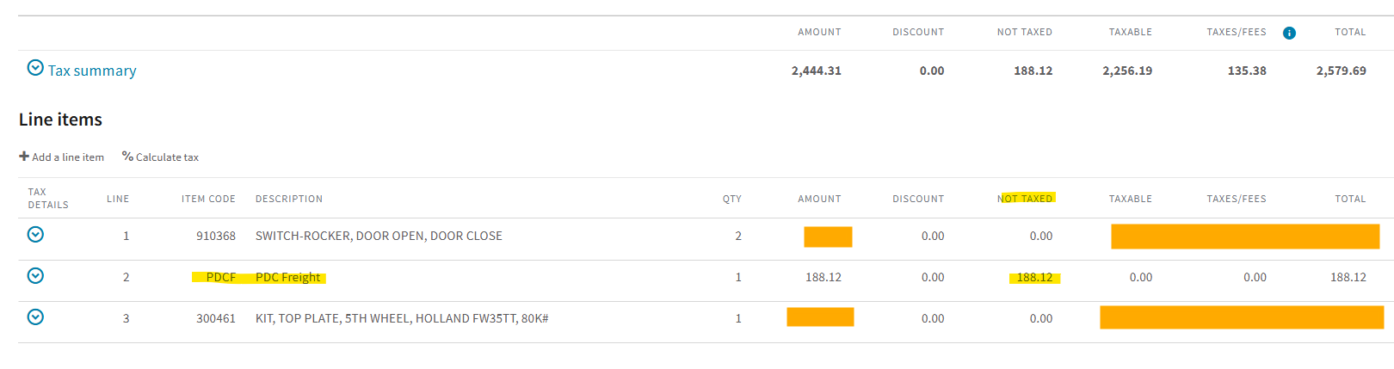Click the percent icon beside Calculate tax

pyautogui.click(x=127, y=157)
